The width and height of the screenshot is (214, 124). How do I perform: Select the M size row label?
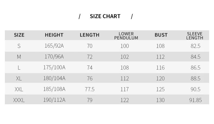coord(19,57)
